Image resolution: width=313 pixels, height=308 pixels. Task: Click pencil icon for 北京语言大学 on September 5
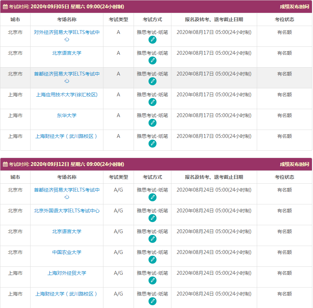tap(152, 61)
